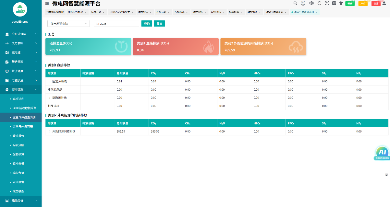
Task: Open the search magnifier in top bar
Action: (295, 3)
